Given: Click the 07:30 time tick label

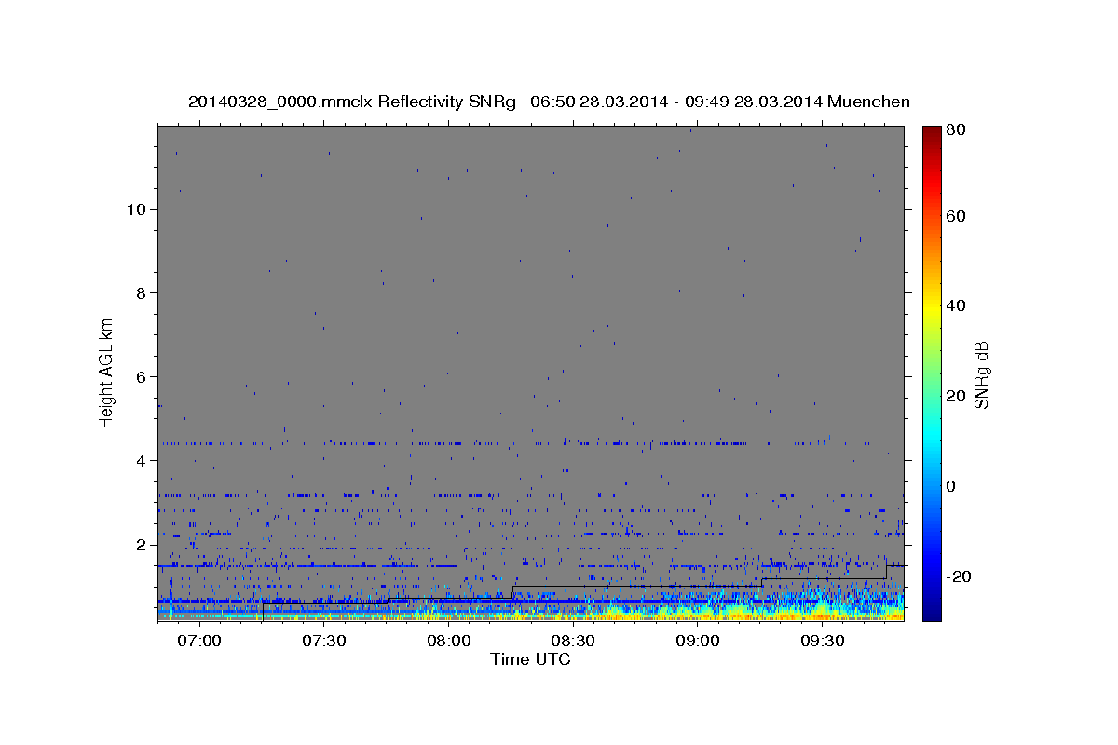Looking at the screenshot, I should point(324,641).
